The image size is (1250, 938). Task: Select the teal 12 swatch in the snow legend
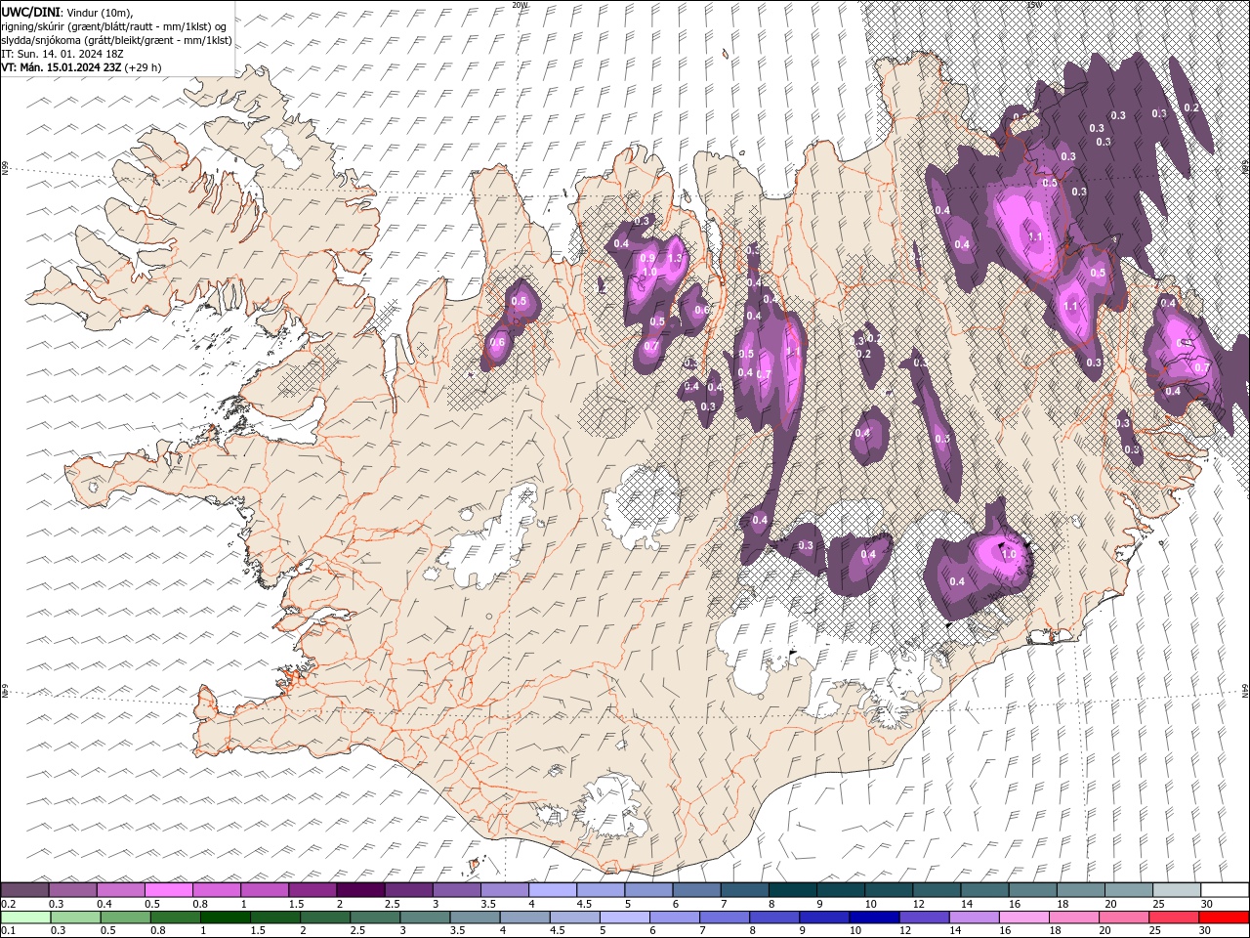[x=937, y=890]
